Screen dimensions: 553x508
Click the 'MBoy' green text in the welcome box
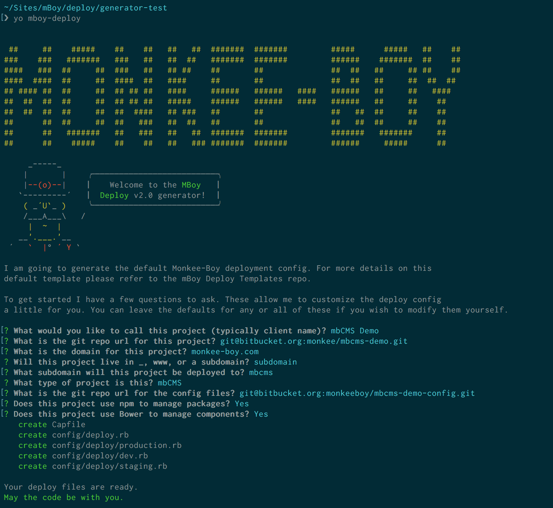tap(191, 185)
